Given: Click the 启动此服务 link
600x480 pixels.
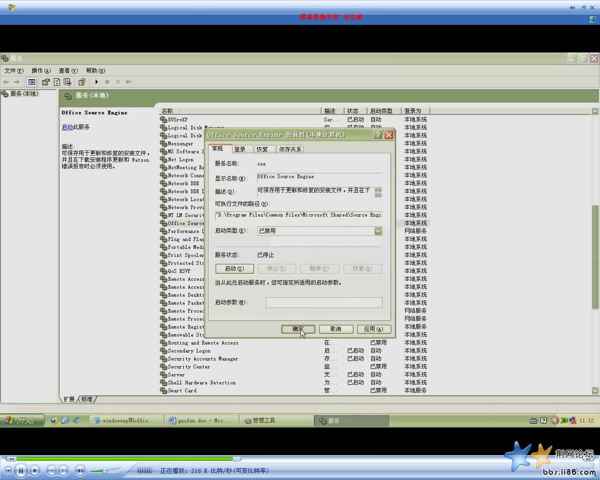Looking at the screenshot, I should [x=67, y=127].
